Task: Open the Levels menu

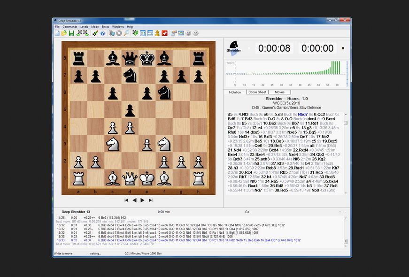Action: pyautogui.click(x=84, y=27)
